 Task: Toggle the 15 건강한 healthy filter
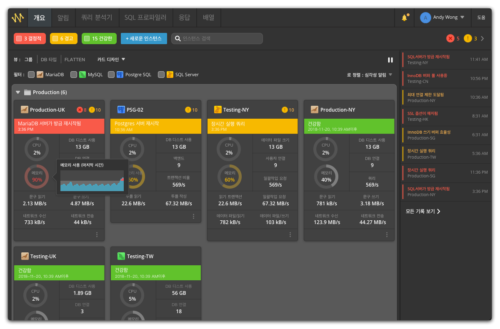coord(99,38)
